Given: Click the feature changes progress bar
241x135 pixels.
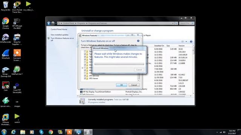Looking at the screenshot, I should coord(119,64).
